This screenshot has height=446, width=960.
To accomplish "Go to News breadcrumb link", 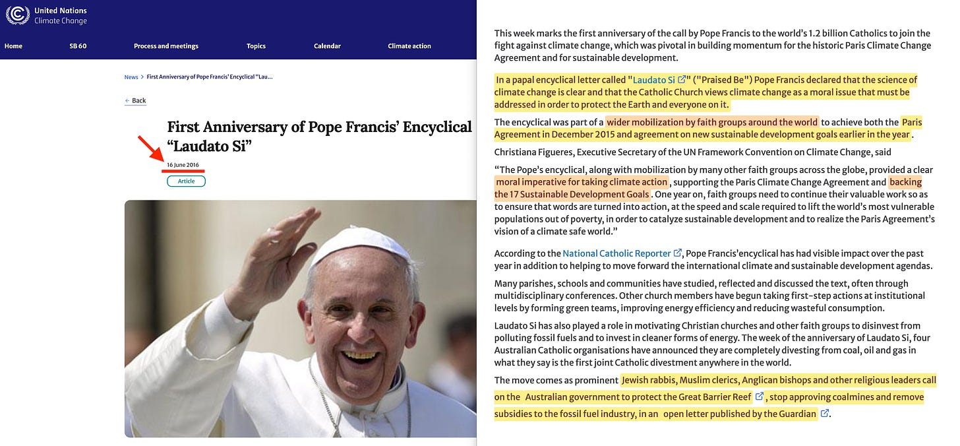I will click(131, 77).
